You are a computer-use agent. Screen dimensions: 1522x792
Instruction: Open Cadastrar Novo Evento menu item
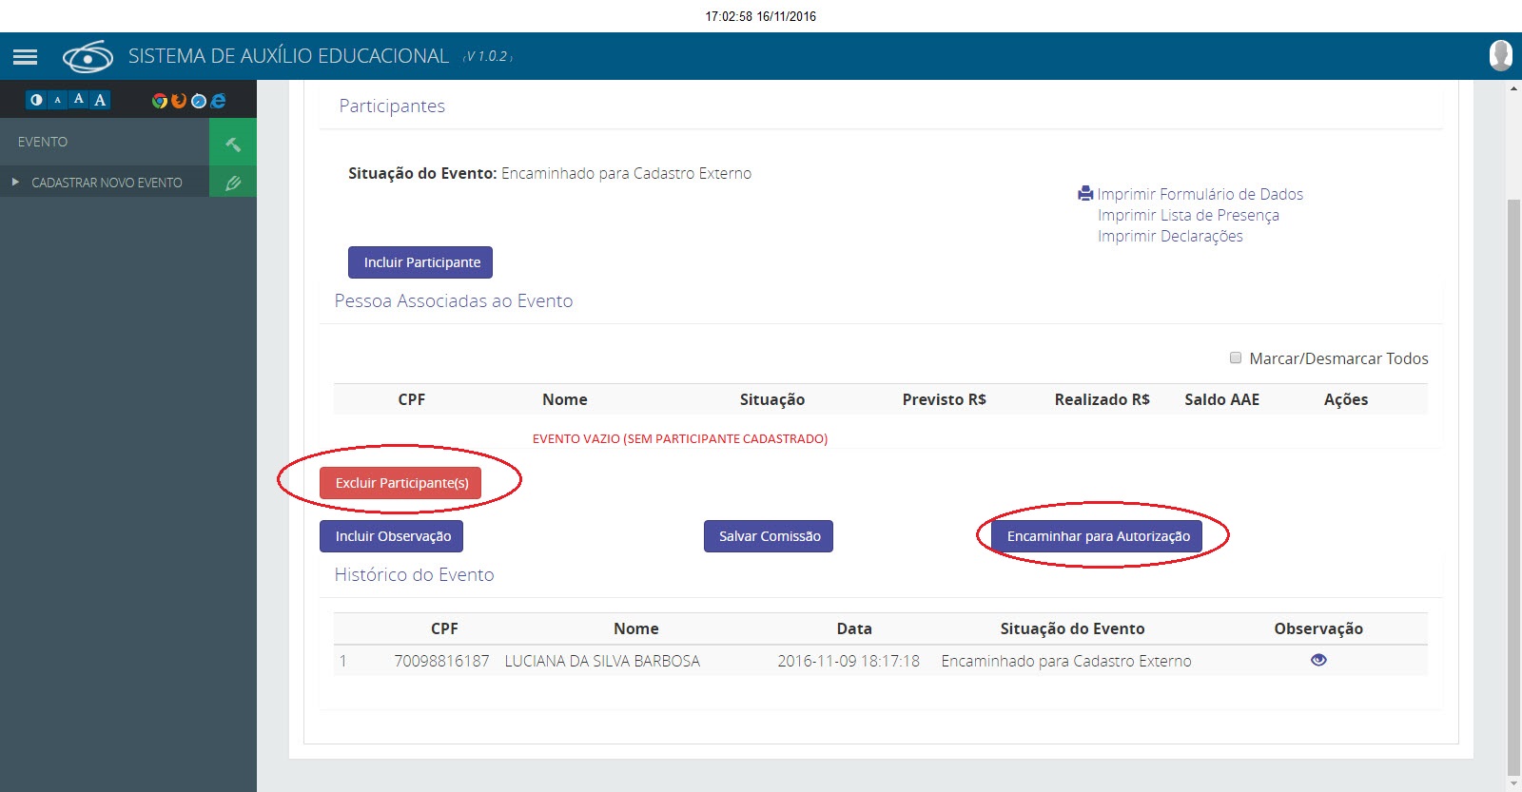(107, 183)
